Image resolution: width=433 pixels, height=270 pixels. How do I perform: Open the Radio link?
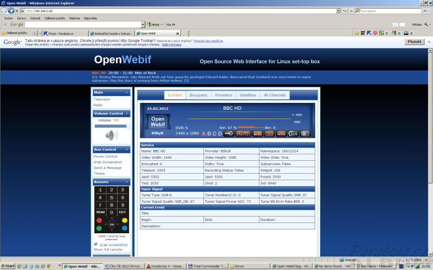[98, 105]
